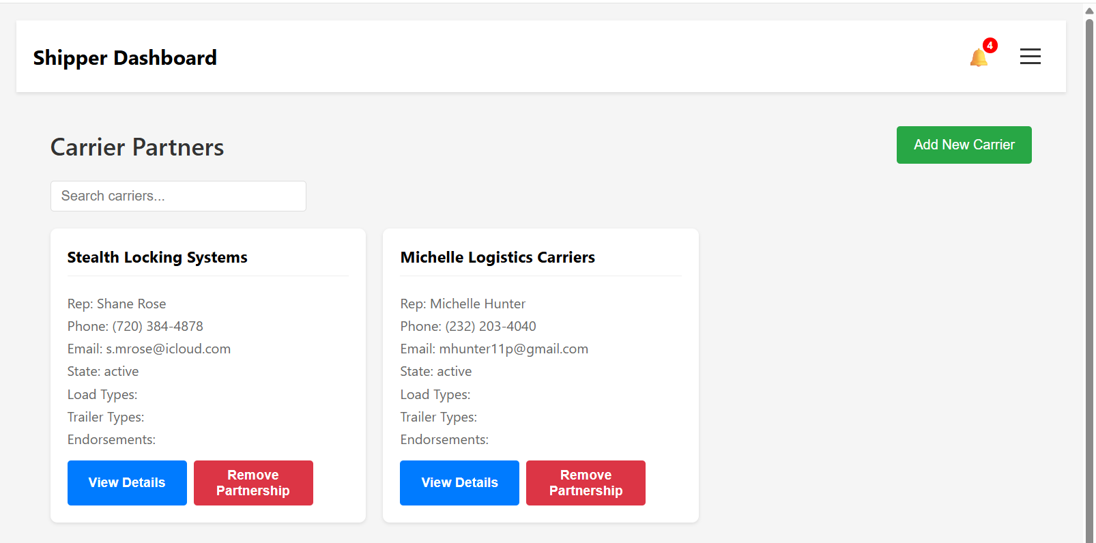Viewport: 1096px width, 543px height.
Task: Click the email mhunter11p@gmail.com
Action: pos(513,349)
